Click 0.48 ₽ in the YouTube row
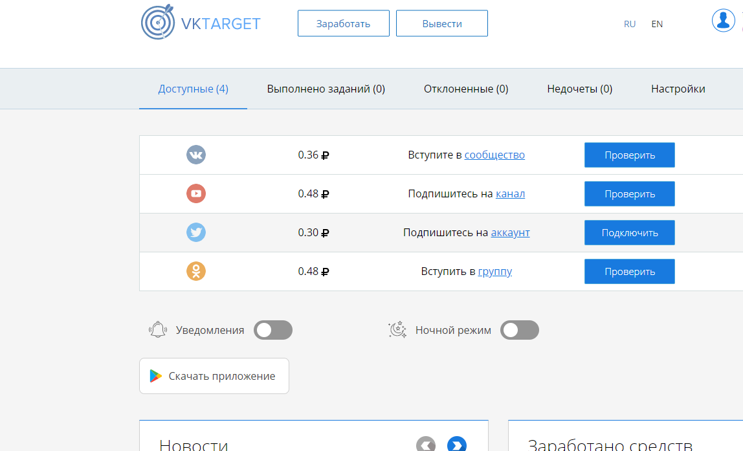The image size is (743, 451). pyautogui.click(x=313, y=193)
